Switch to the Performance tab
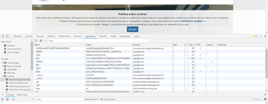This screenshot has height=104, width=268. (x=64, y=36)
